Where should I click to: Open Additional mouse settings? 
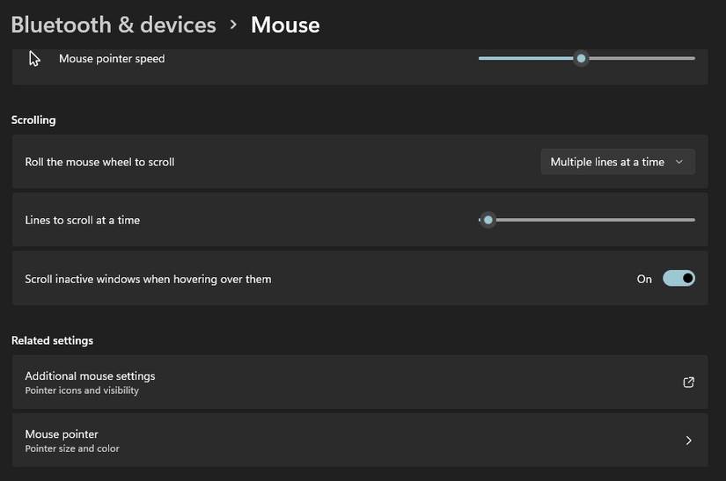[90, 376]
